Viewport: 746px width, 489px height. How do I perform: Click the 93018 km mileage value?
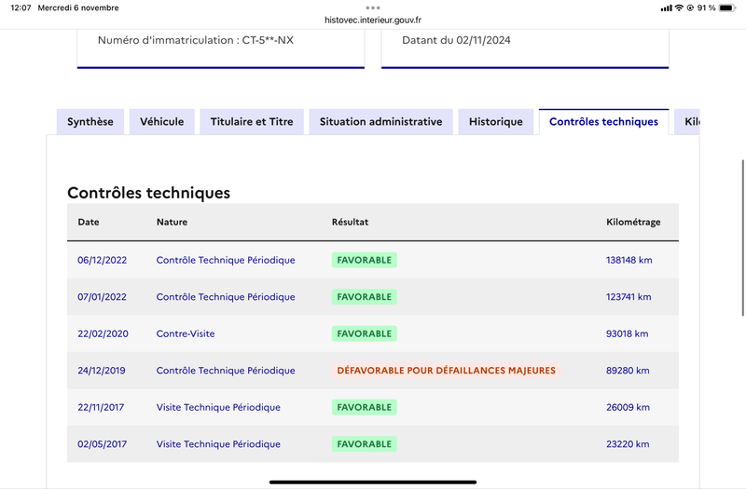click(x=627, y=333)
